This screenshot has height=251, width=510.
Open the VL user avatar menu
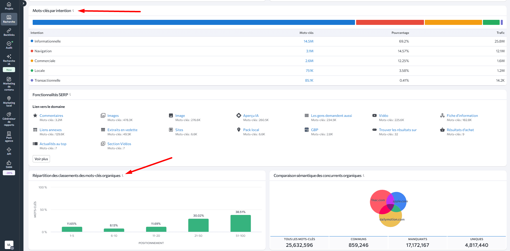coord(9,245)
